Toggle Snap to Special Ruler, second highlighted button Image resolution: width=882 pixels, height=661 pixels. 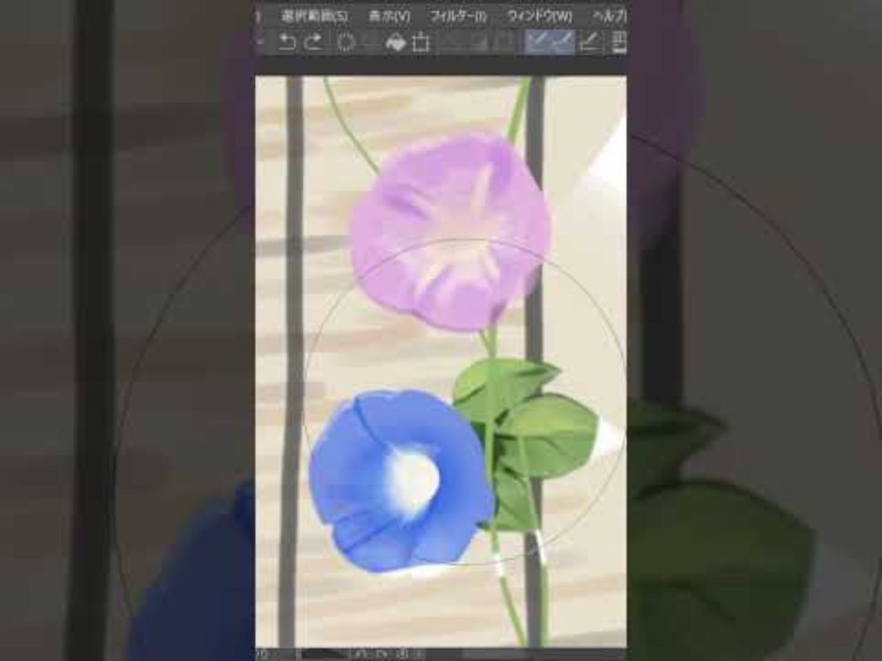point(563,42)
